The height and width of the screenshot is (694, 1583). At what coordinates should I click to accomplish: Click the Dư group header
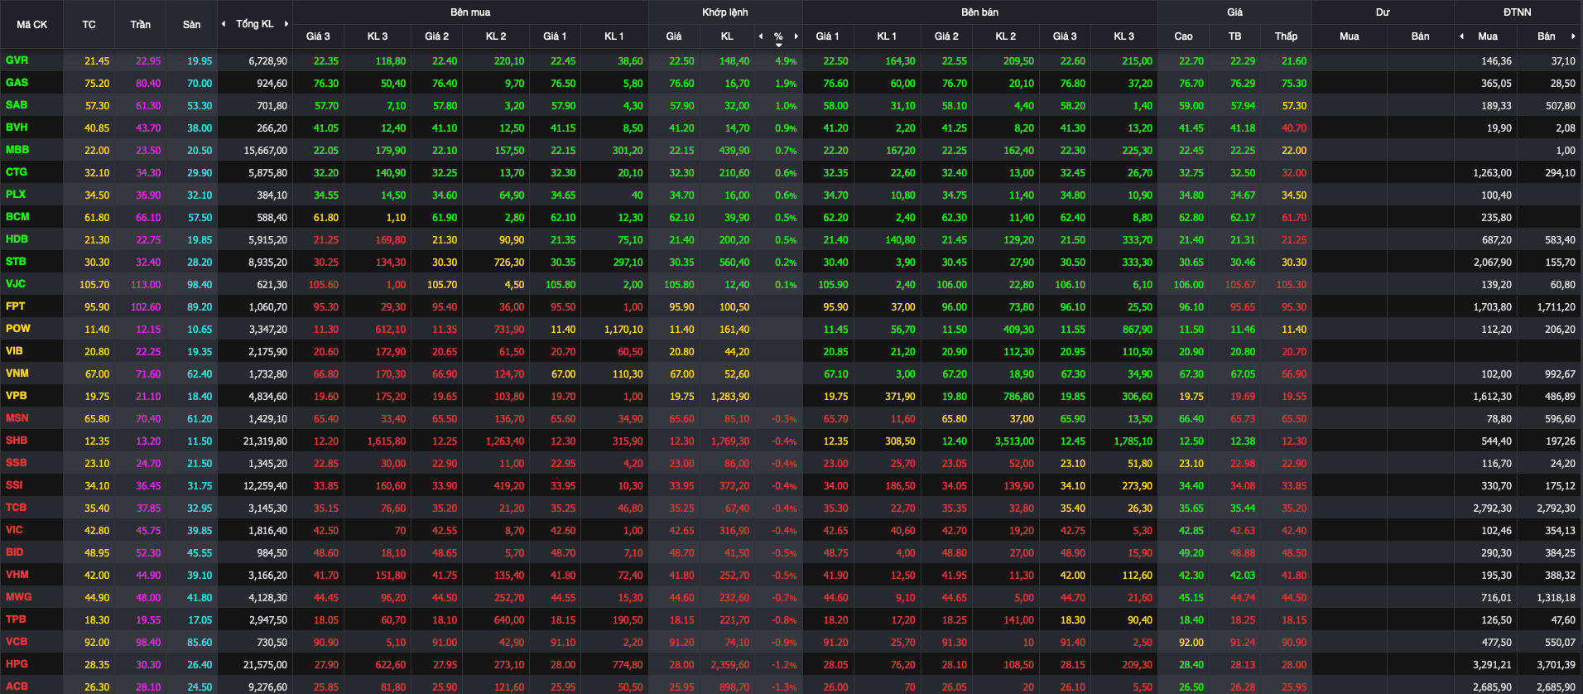pyautogui.click(x=1383, y=12)
